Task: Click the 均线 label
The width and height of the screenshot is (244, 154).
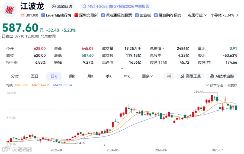Action: [x=9, y=85]
